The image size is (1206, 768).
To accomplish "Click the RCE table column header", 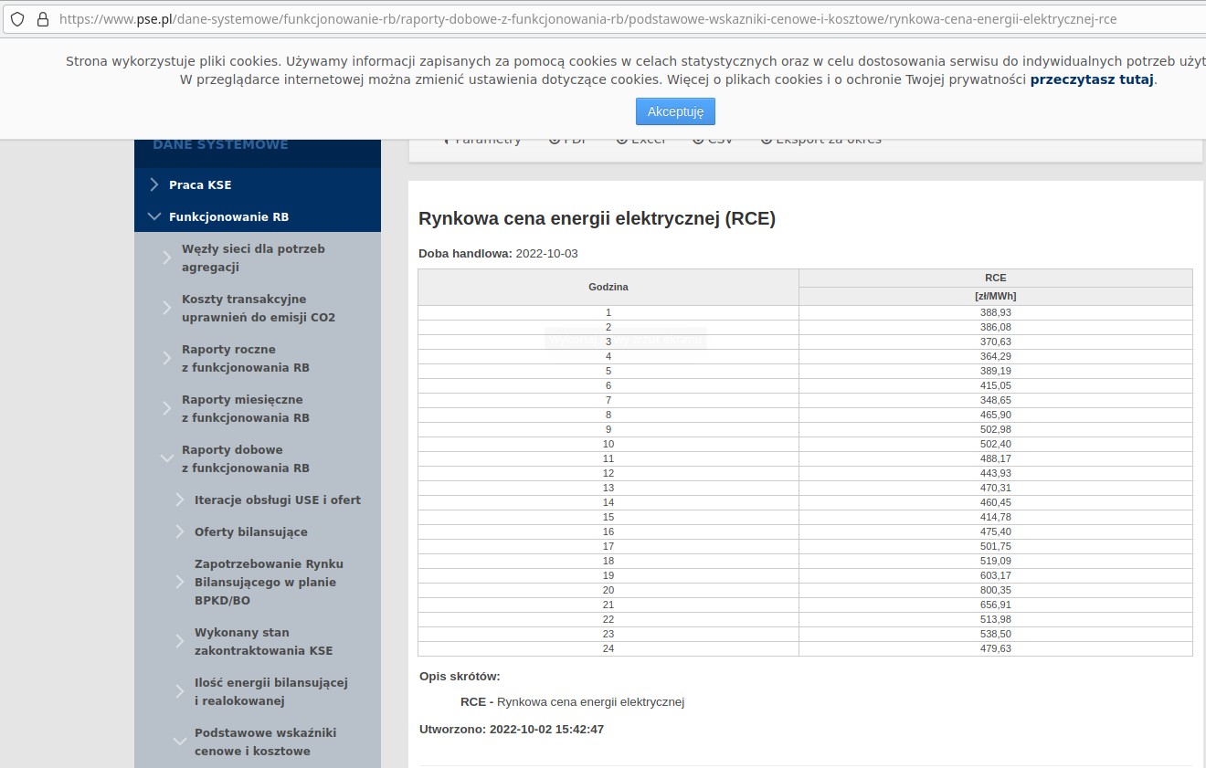I will coord(995,278).
